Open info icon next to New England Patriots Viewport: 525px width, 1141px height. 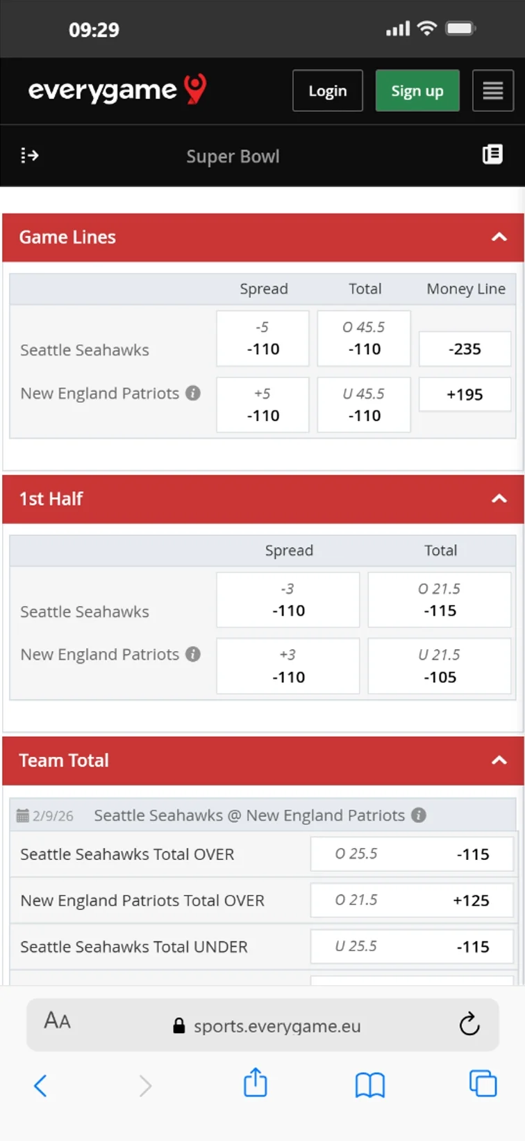tap(192, 393)
